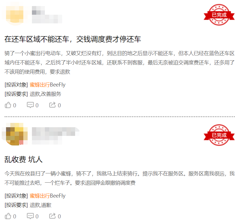Click the first complaint's blurred username
Viewport: 250px width, 223px height.
pyautogui.click(x=47, y=15)
